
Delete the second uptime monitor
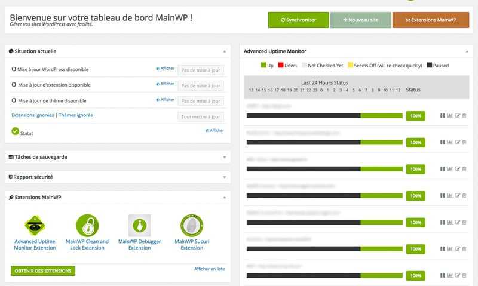click(464, 142)
